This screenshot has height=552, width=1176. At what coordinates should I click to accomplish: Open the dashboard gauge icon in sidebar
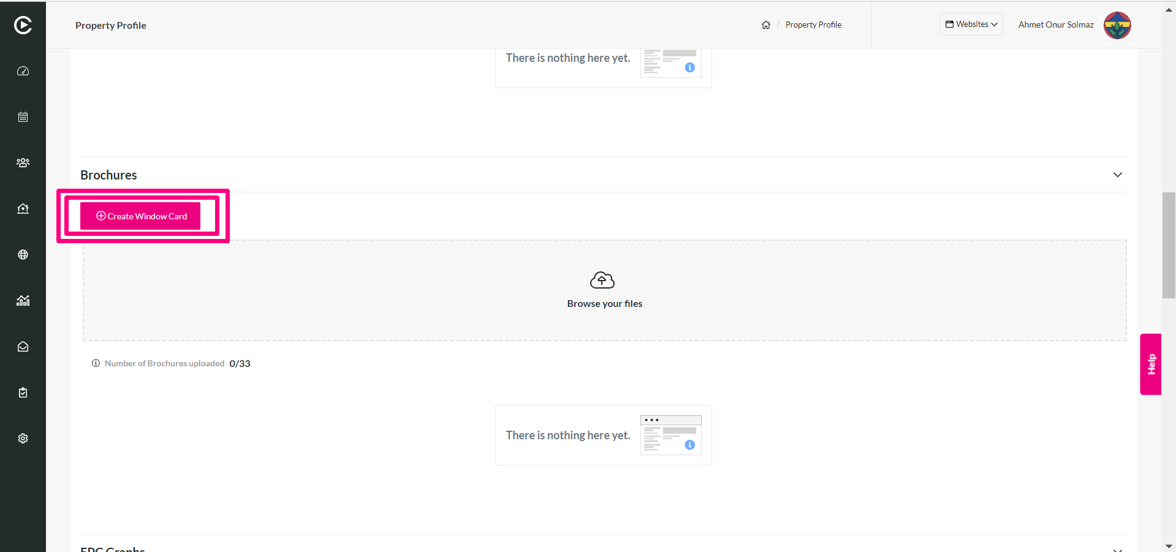(23, 71)
